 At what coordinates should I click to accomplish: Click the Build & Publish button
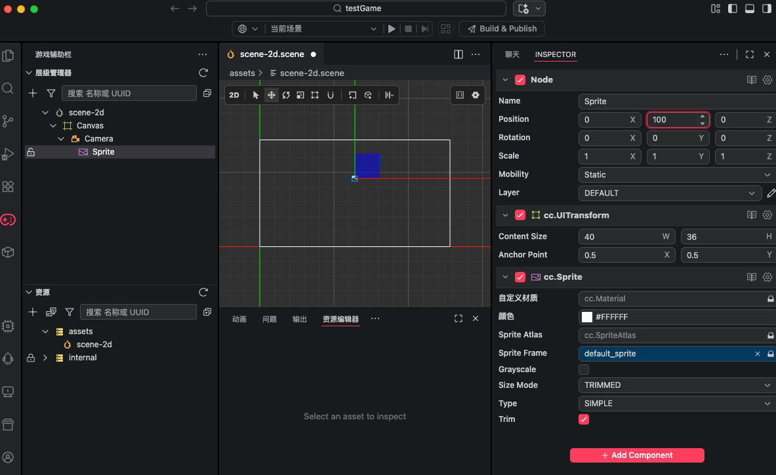coord(502,29)
